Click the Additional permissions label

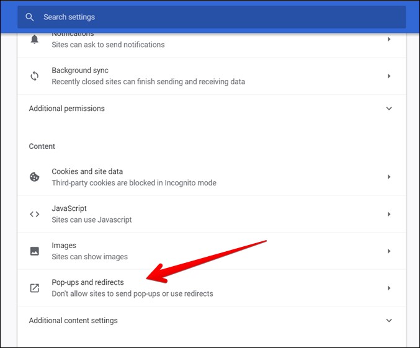coord(67,109)
